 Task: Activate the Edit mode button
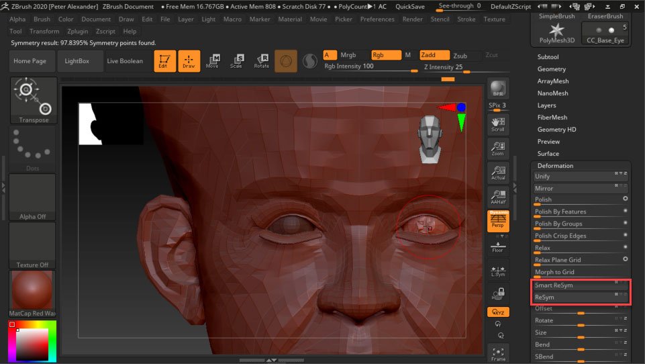click(x=165, y=61)
